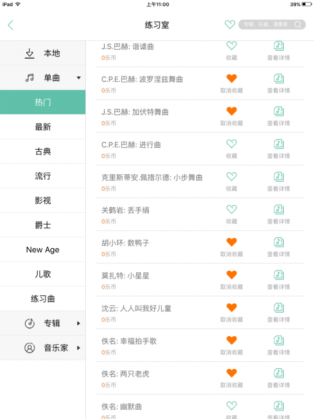Image resolution: width=314 pixels, height=419 pixels.
Task: Click the magnifier icon in the search field
Action: click(x=297, y=24)
